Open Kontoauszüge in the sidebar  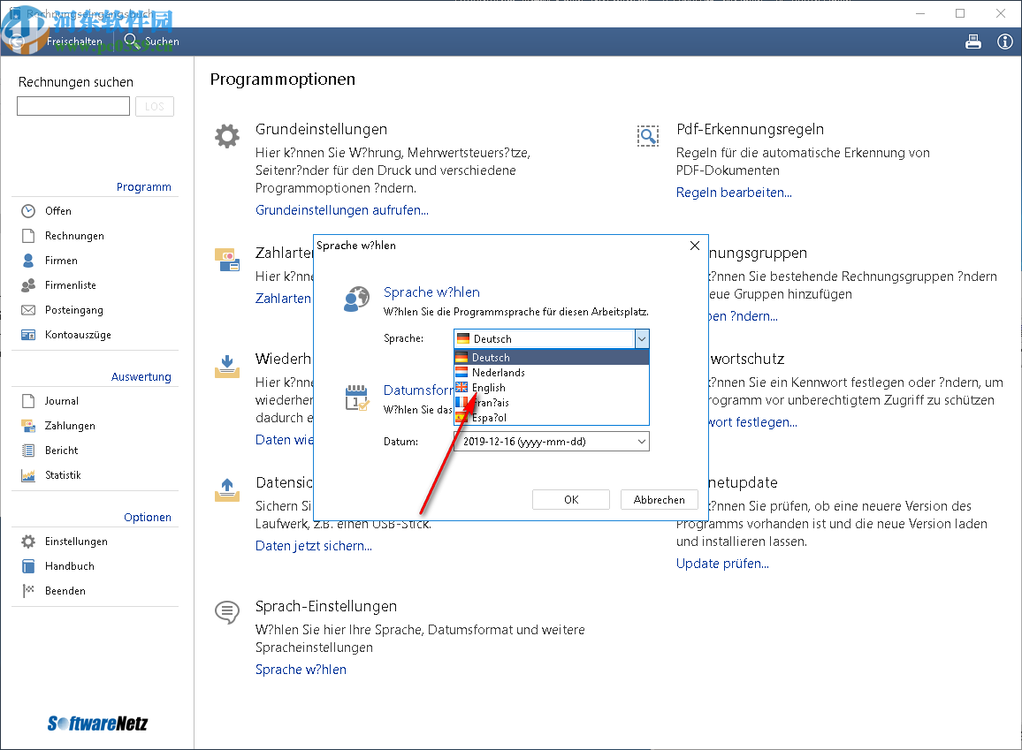(78, 335)
